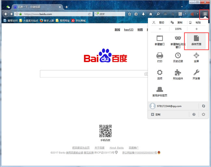This screenshot has height=167, width=211.
Task: Click Cut (剪切) in menu panel
Action: (x=160, y=22)
